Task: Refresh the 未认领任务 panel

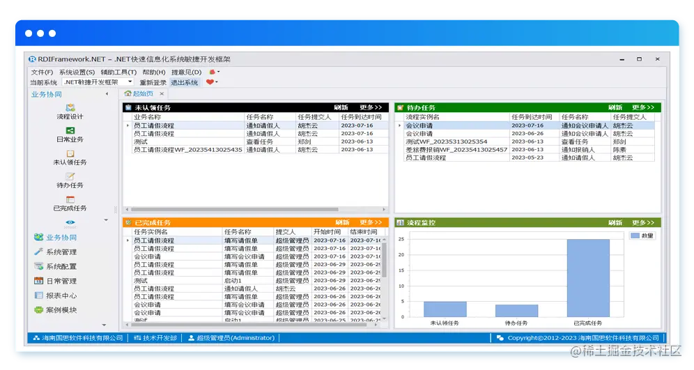Action: (341, 107)
